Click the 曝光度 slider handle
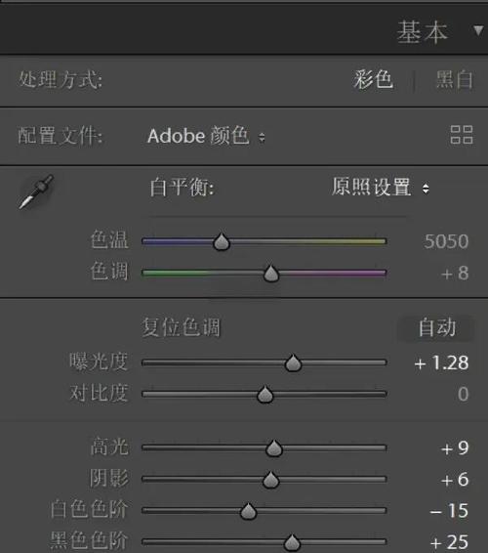 293,363
